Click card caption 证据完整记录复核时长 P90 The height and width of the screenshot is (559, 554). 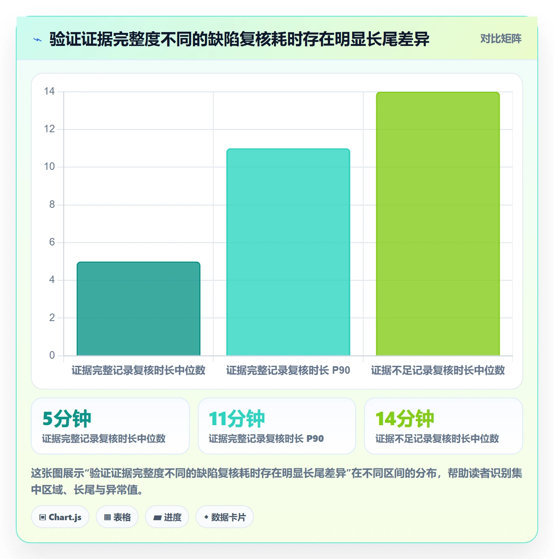266,439
